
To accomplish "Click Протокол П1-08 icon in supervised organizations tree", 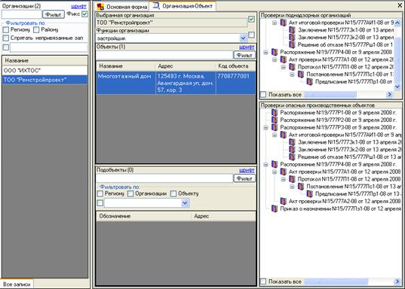I will tap(292, 67).
